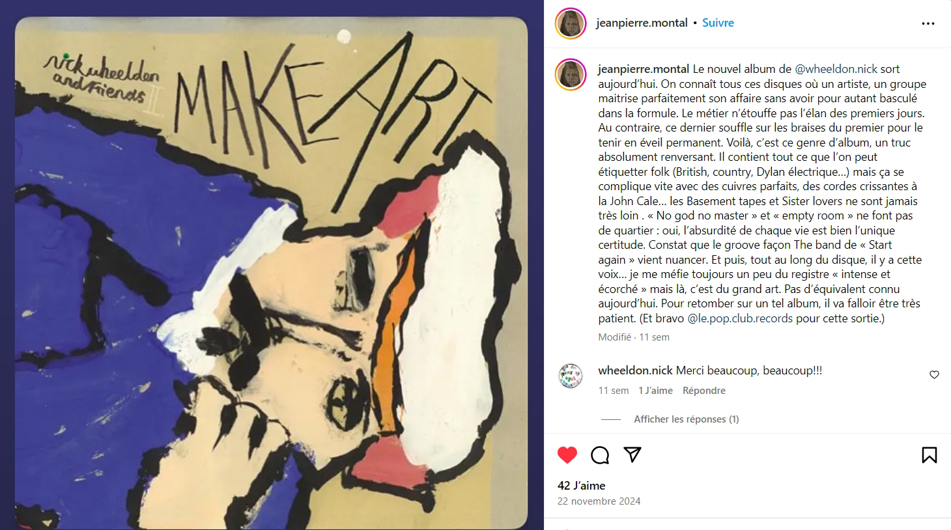The height and width of the screenshot is (530, 951).
Task: Save post with bookmark icon
Action: (930, 454)
